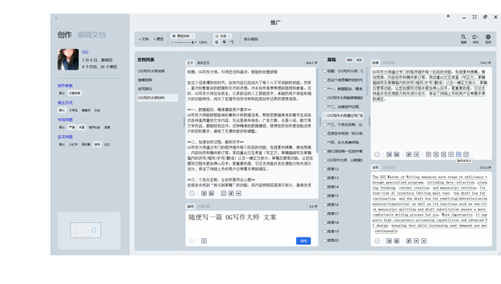Check the 便签12 draft item checkbox
This screenshot has height=284, width=501.
pyautogui.click(x=324, y=169)
